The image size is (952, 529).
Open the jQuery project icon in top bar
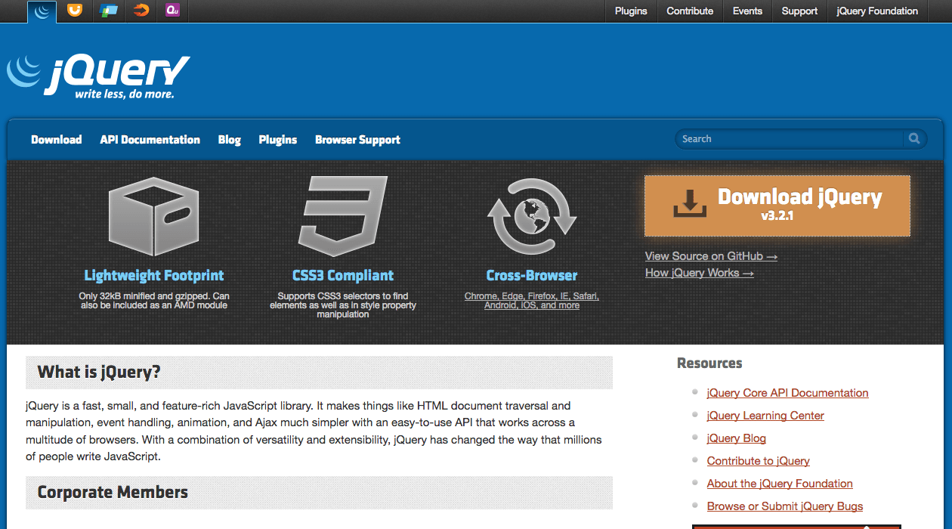[x=42, y=11]
